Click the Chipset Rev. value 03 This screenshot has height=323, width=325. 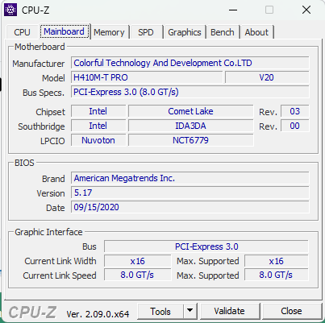point(295,111)
